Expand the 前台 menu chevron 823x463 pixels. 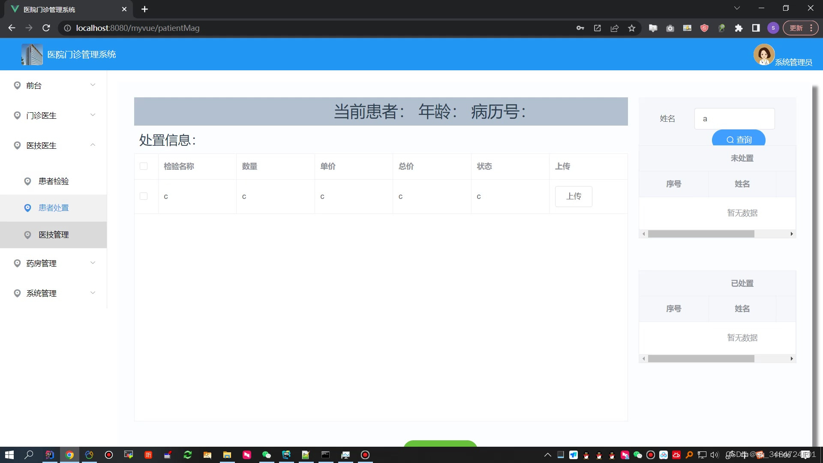93,85
